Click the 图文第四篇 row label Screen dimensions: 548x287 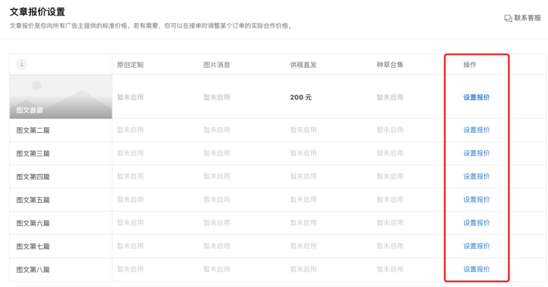tap(33, 177)
